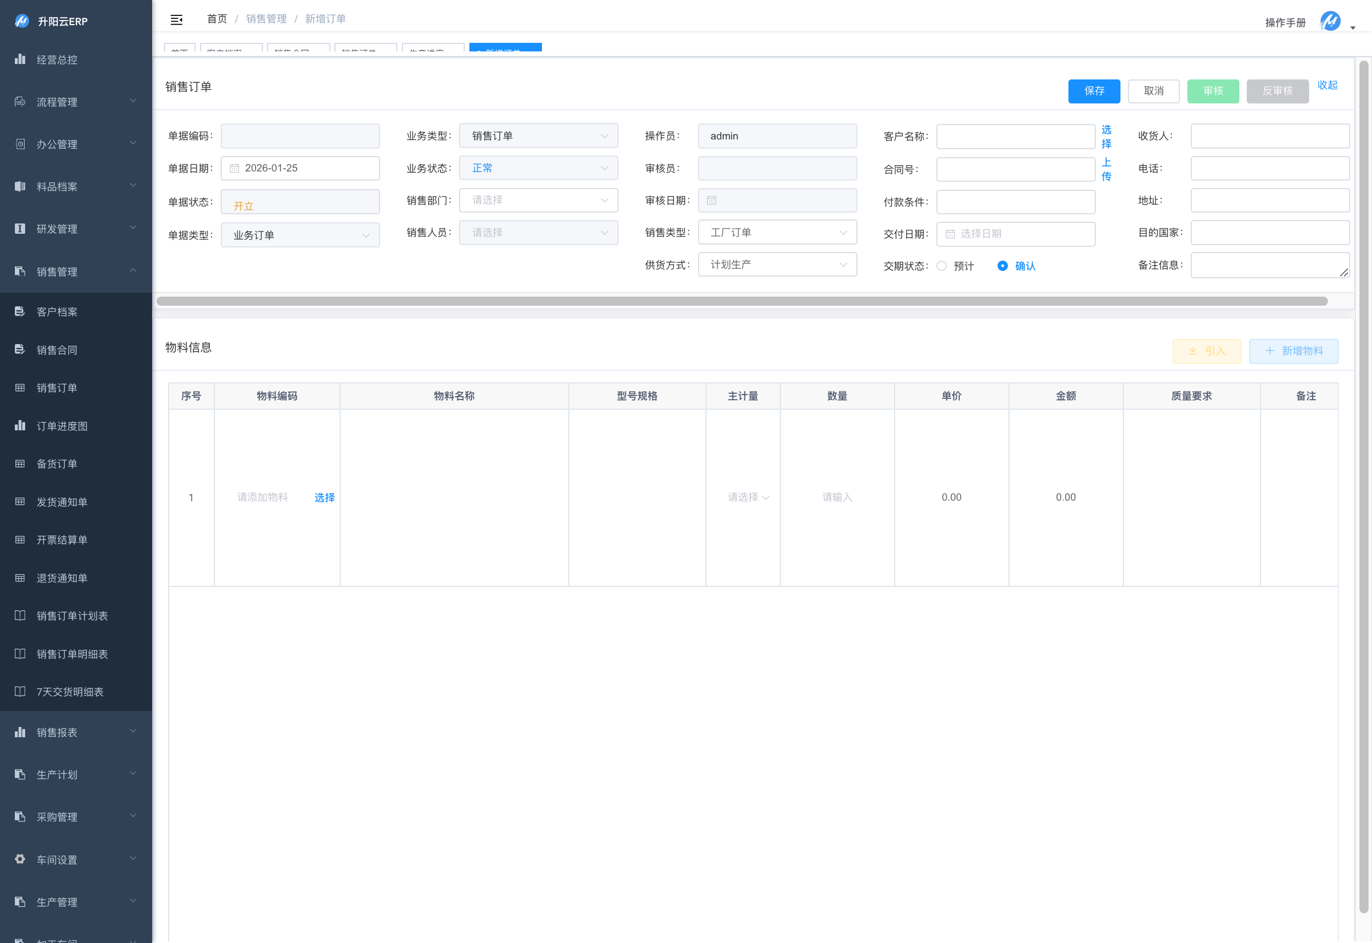Click the sidebar collapse hamburger icon
Screen dimensions: 1372x943
(x=176, y=20)
